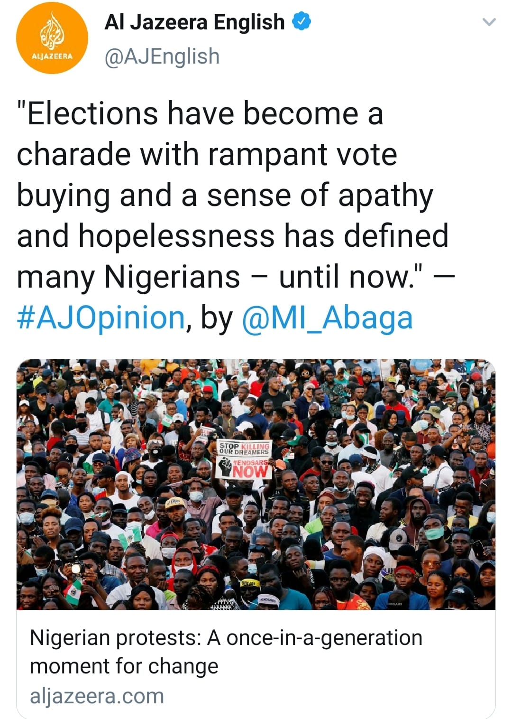Screen dimensions: 512x719
Task: Open the 'Nigerian protests' article headline
Action: 226,638
